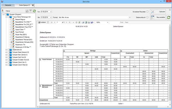Open the Von date dropdown
The image size is (172, 109).
tap(51, 12)
